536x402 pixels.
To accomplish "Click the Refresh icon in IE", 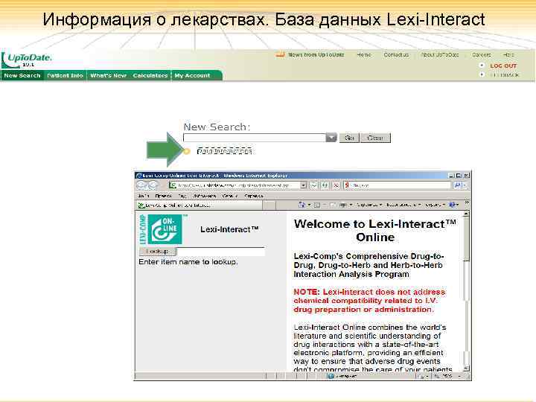I will coord(325,185).
